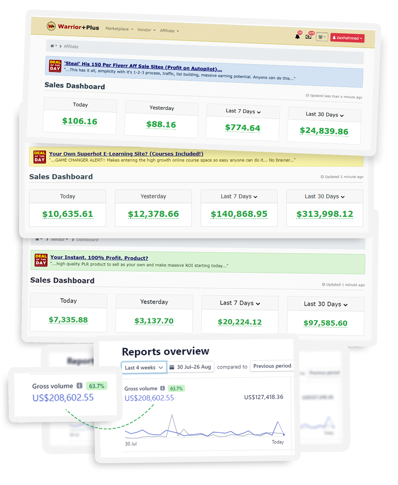
Task: Click calendar icon in 30 Jul–26 Aug button
Action: (x=172, y=367)
